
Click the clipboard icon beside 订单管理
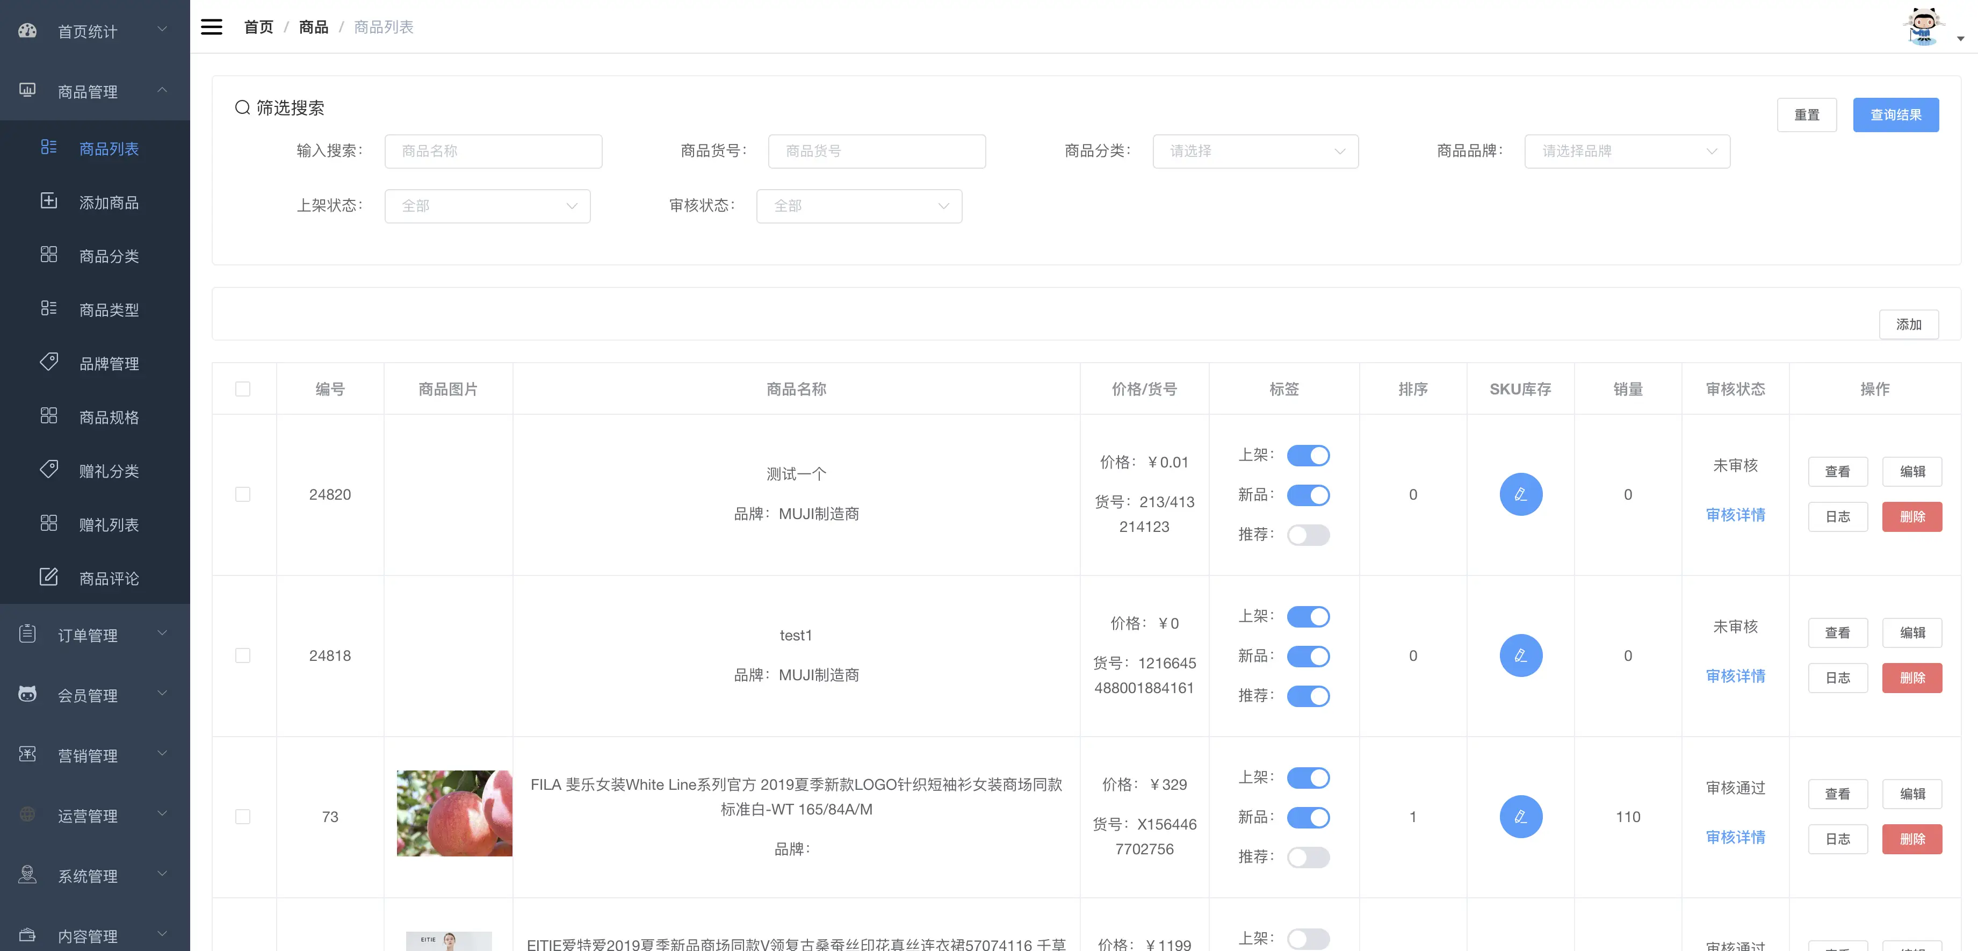click(x=27, y=634)
